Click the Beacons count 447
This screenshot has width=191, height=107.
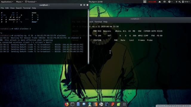click(109, 36)
